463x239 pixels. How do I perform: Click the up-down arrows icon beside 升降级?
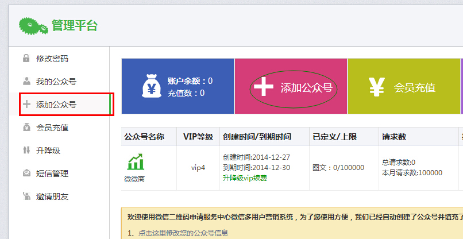[26, 150]
